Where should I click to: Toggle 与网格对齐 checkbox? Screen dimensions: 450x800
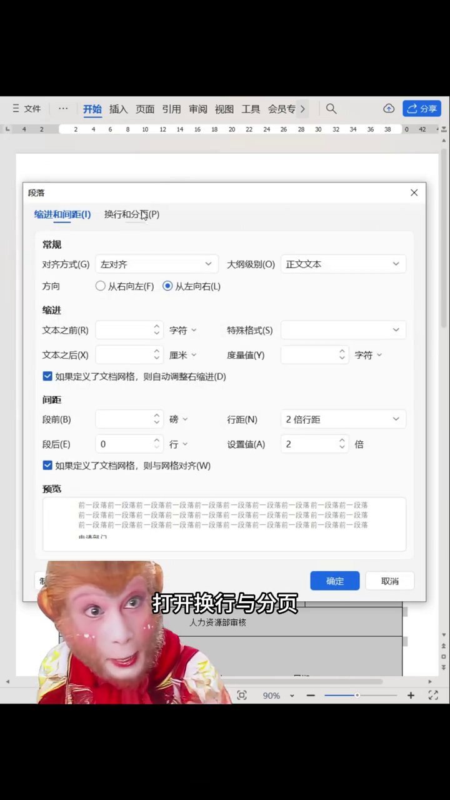click(47, 466)
